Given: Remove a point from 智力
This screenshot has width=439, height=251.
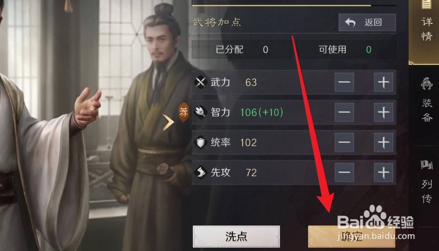Looking at the screenshot, I should coord(344,112).
